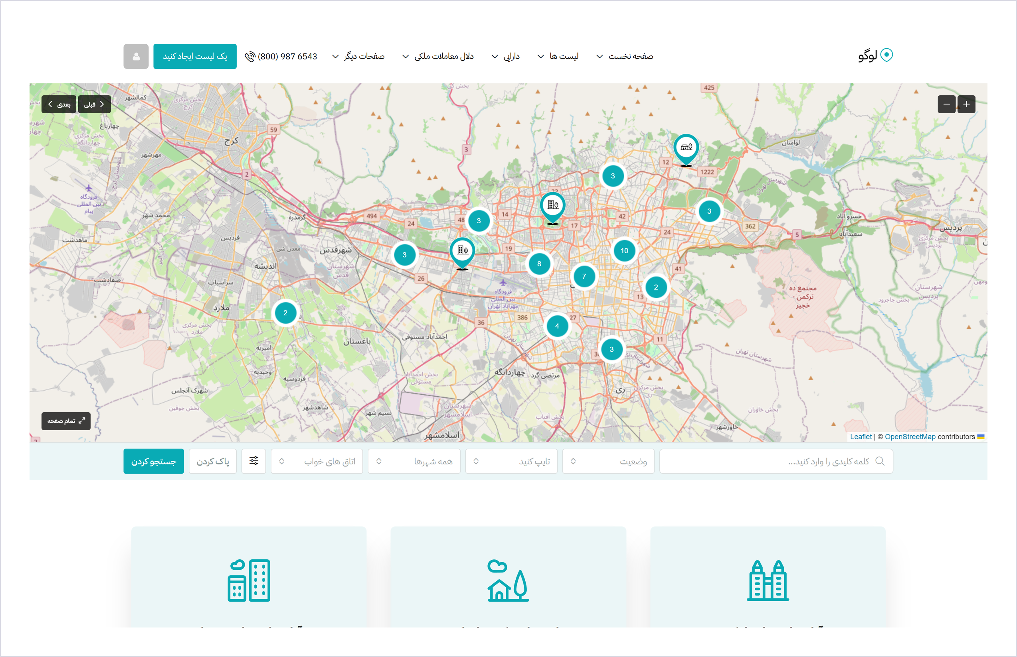Click the جستجو کردن search button
Image resolution: width=1017 pixels, height=657 pixels.
click(x=154, y=461)
